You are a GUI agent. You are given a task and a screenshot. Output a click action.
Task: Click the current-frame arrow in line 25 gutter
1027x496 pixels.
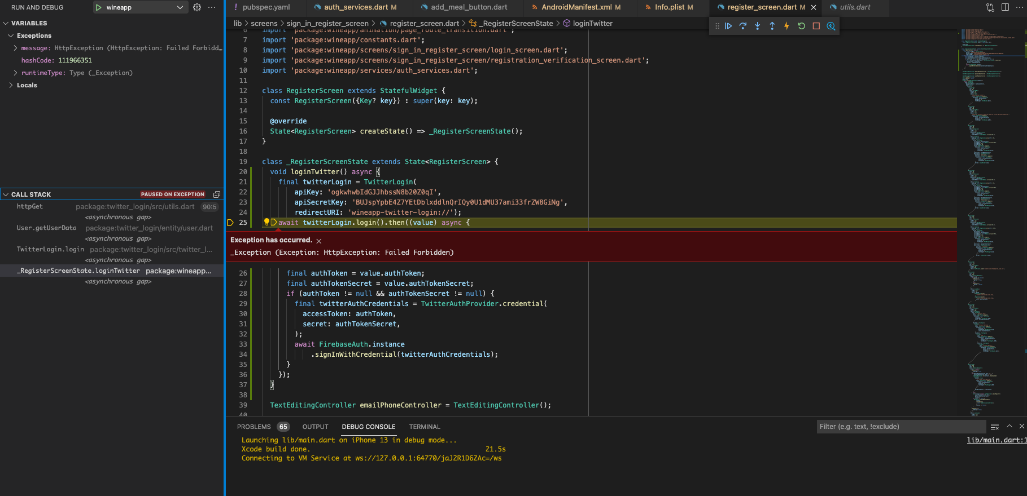(x=230, y=223)
